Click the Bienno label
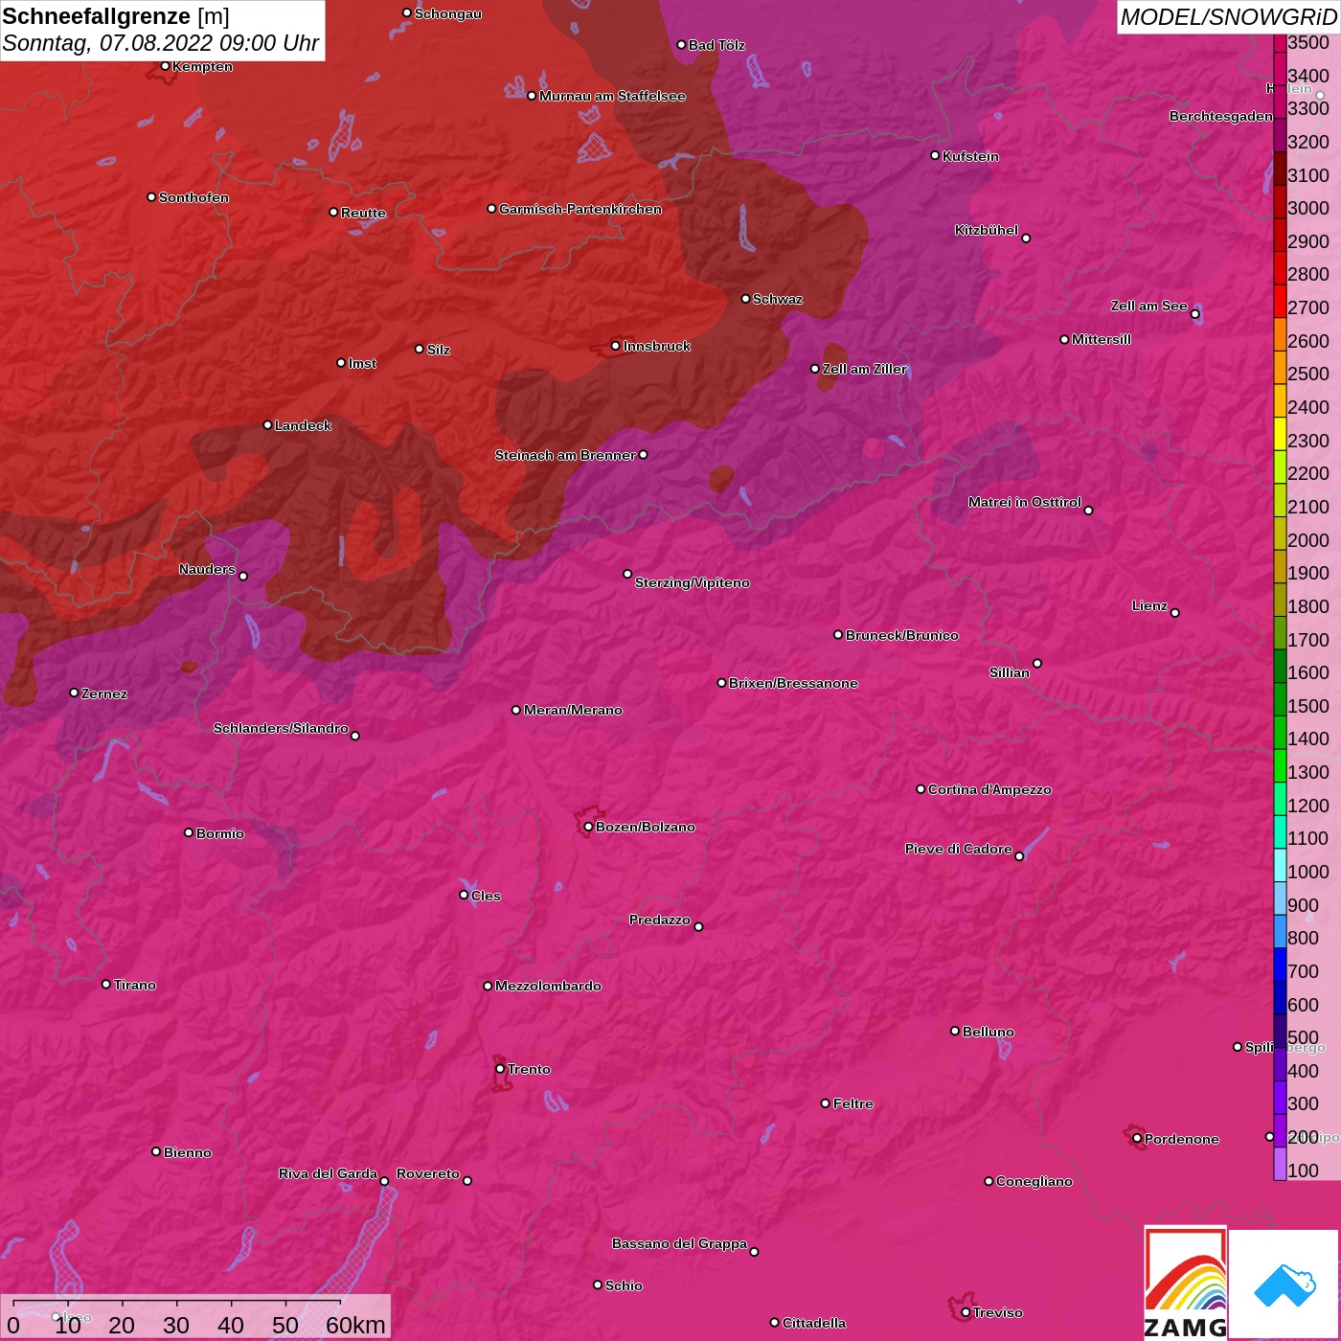The width and height of the screenshot is (1341, 1341). click(188, 1152)
